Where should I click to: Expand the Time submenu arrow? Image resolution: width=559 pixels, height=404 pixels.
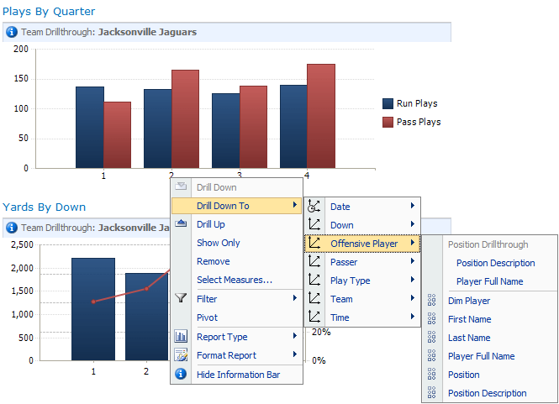pos(412,317)
